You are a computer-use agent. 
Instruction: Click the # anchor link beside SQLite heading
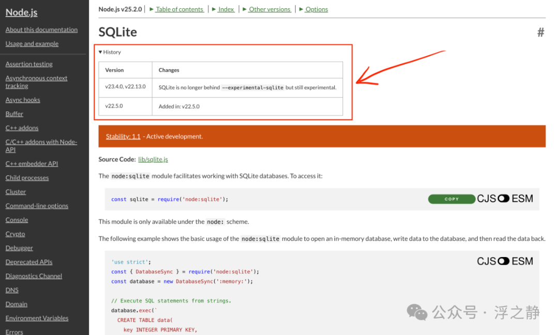pos(540,33)
